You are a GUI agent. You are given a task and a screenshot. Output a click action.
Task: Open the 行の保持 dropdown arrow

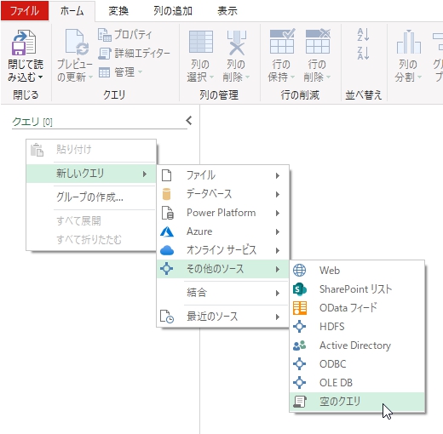pyautogui.click(x=292, y=77)
